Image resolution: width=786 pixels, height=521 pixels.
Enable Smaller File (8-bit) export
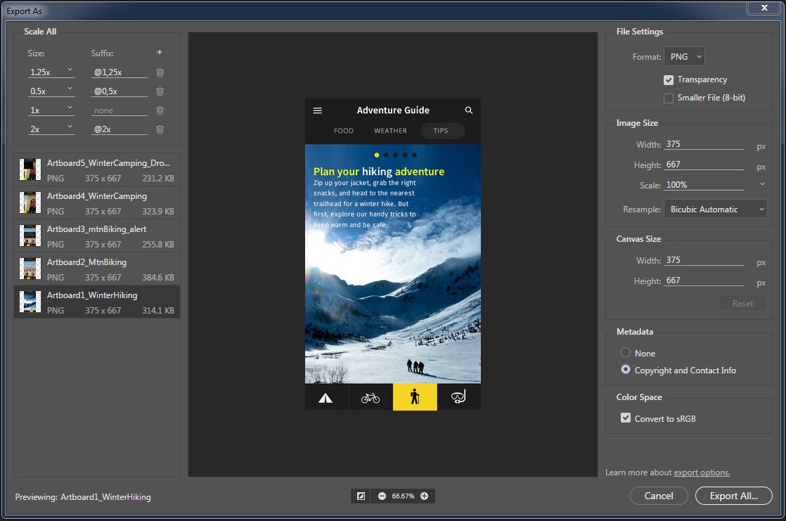tap(668, 98)
